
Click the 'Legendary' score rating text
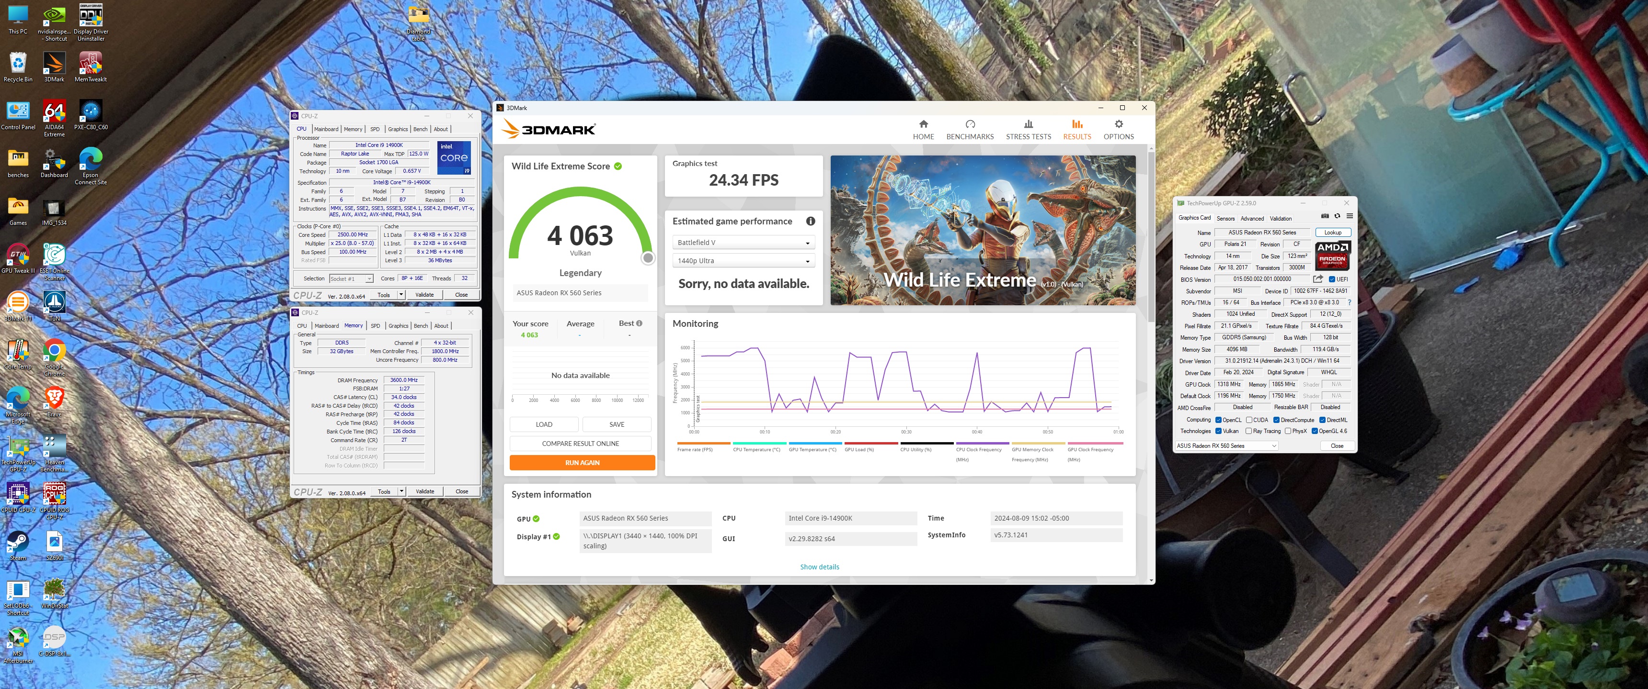click(x=580, y=273)
